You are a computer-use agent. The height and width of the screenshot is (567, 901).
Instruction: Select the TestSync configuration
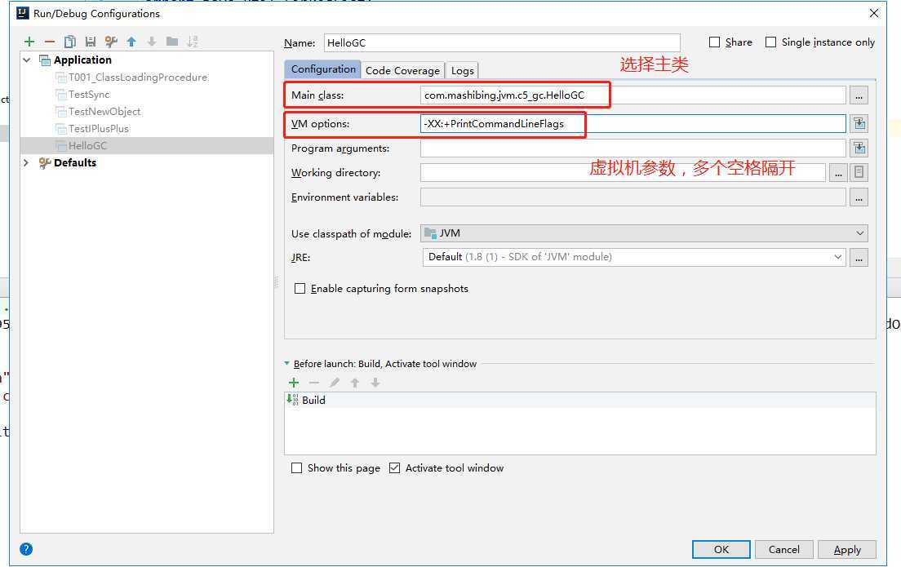click(89, 94)
